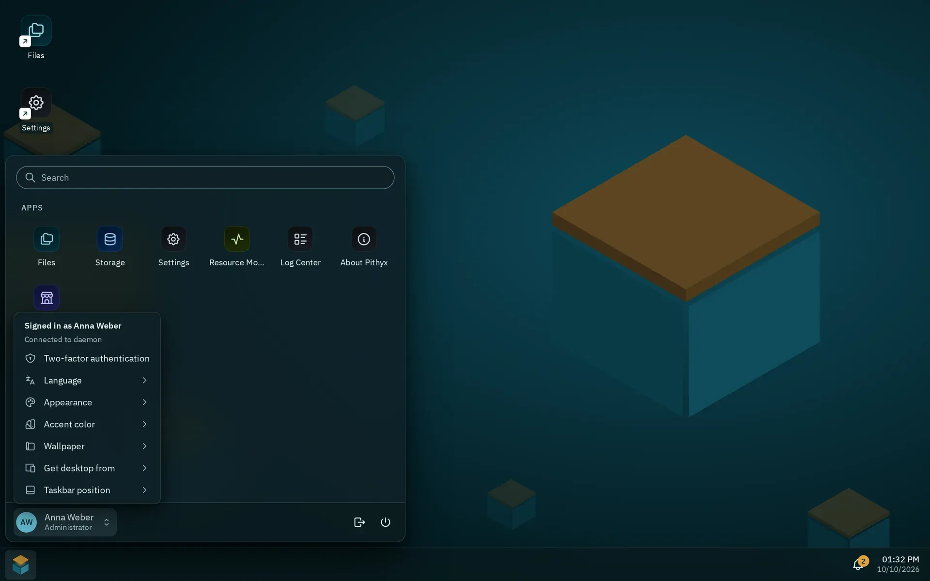The image size is (930, 581).
Task: Click the power icon
Action: pyautogui.click(x=386, y=522)
